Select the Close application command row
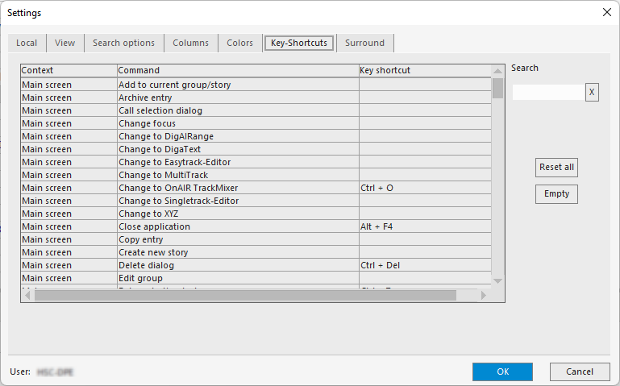This screenshot has width=620, height=386. click(238, 226)
